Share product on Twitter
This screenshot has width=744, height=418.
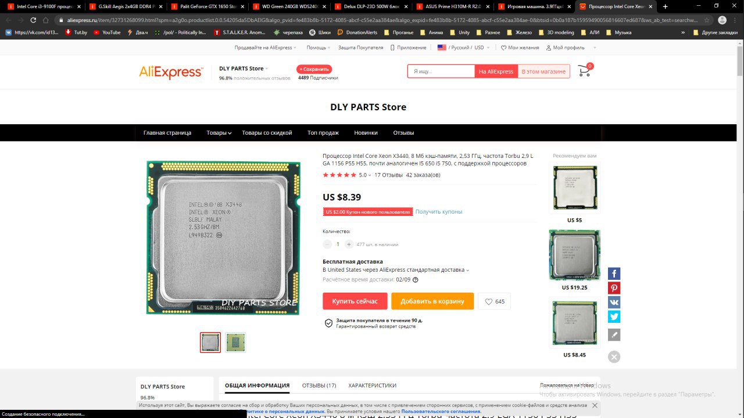pyautogui.click(x=614, y=316)
